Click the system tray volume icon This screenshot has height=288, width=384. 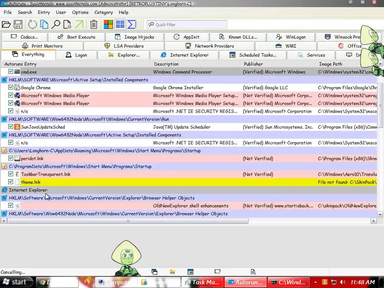(x=343, y=282)
